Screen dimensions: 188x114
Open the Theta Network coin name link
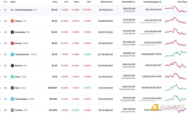pos(22,55)
